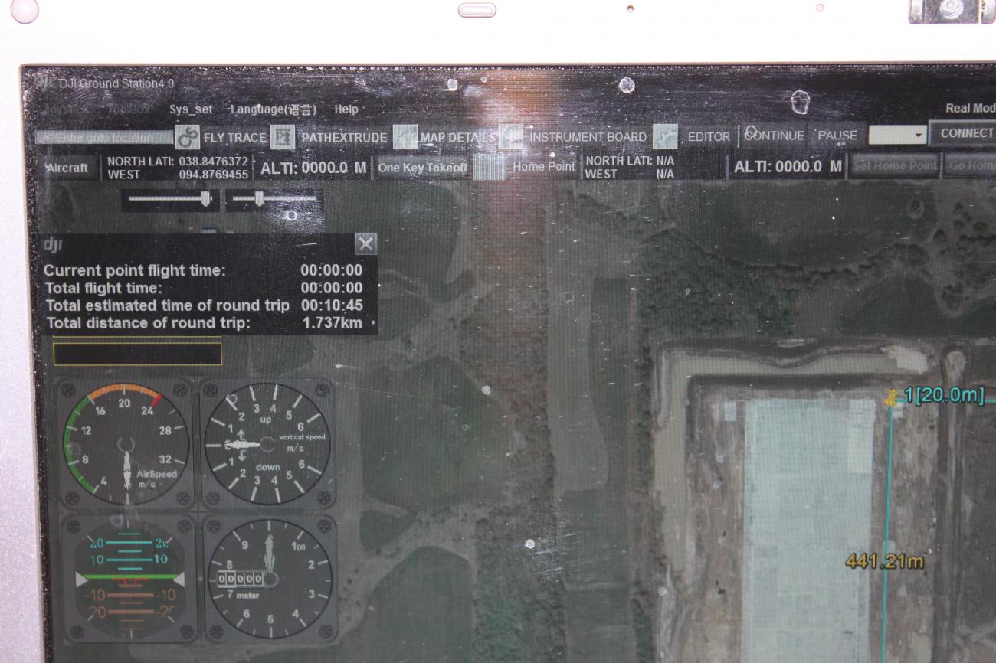Open the dropdown next to PAUSE
Viewport: 996px width, 663px height.
click(919, 136)
